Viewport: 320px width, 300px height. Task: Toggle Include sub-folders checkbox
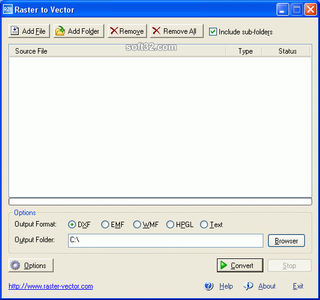tap(213, 32)
